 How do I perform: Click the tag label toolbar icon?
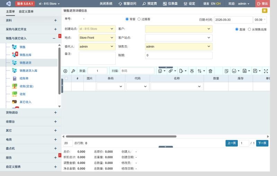[x=181, y=71]
